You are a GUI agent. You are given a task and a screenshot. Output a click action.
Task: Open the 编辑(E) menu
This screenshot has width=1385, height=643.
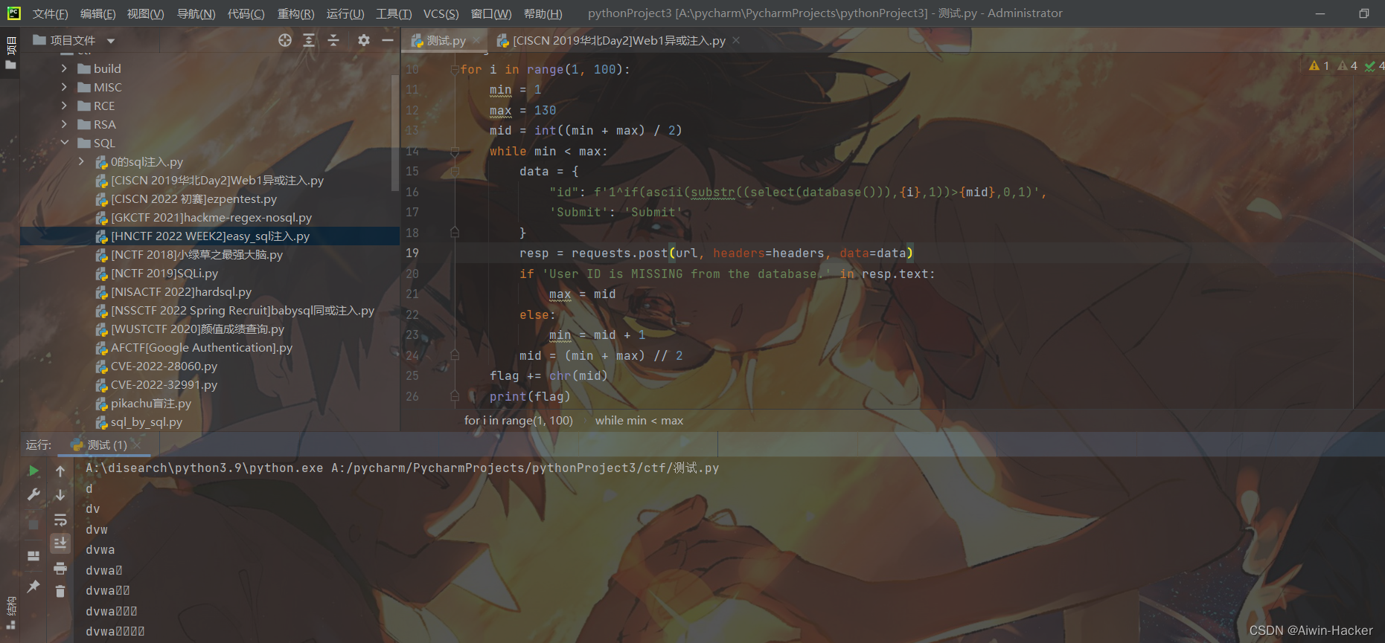tap(97, 13)
